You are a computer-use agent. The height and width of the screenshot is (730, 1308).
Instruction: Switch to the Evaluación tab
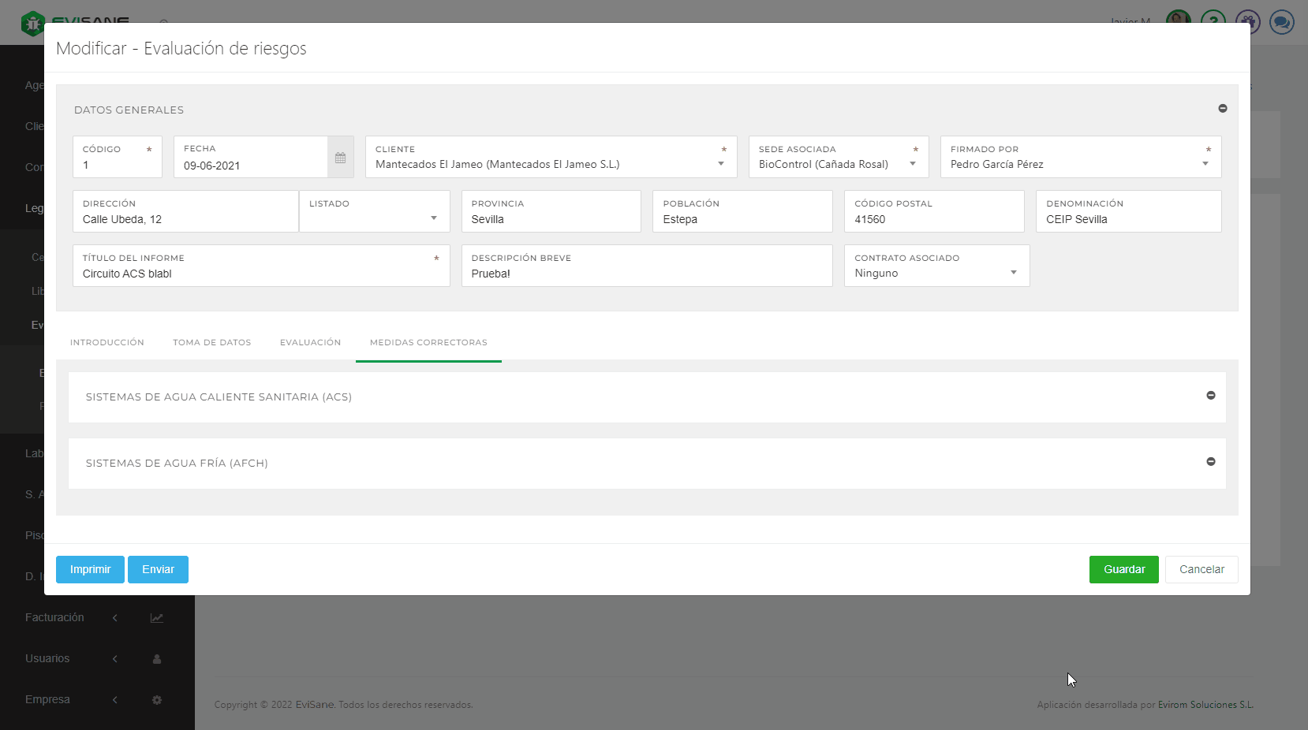(310, 343)
